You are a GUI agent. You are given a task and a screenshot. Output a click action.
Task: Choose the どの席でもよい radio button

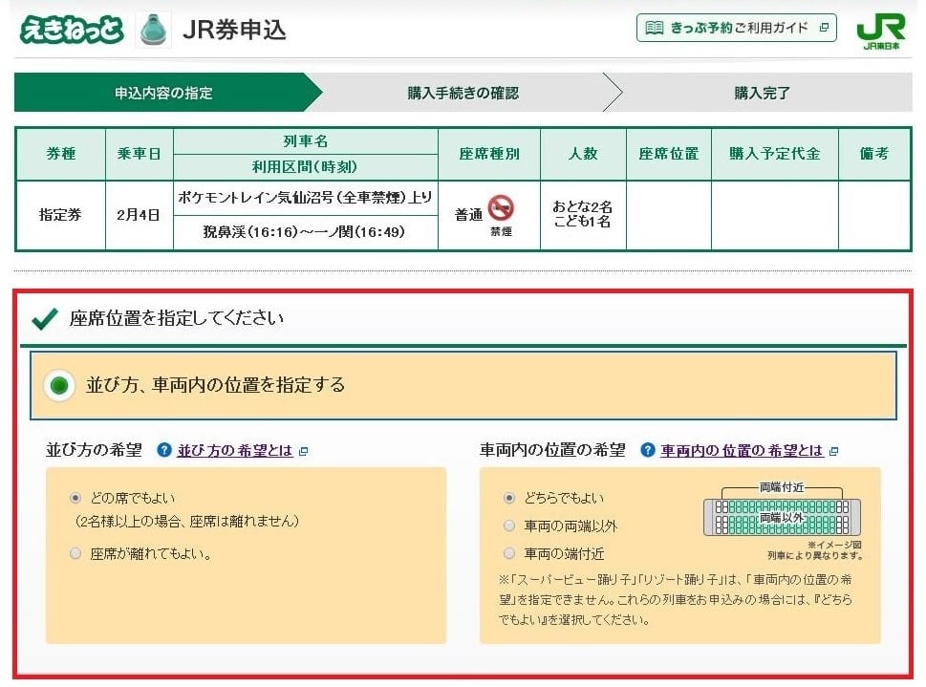(75, 498)
